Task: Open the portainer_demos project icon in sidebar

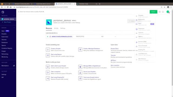Action: [x=2, y=19]
